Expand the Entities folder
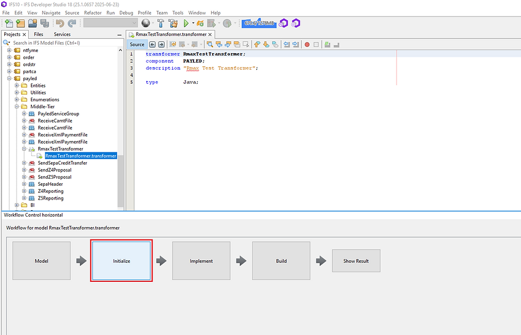Image resolution: width=521 pixels, height=335 pixels. [x=16, y=85]
